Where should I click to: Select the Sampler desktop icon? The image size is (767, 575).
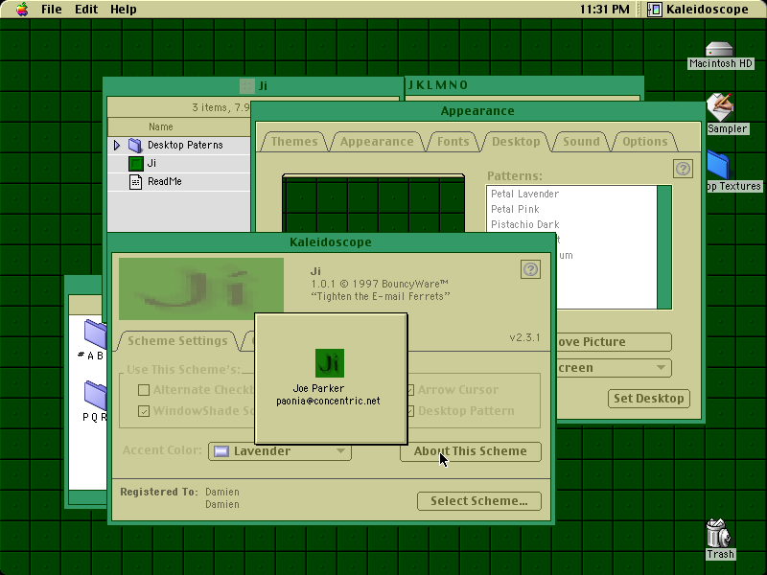[720, 107]
